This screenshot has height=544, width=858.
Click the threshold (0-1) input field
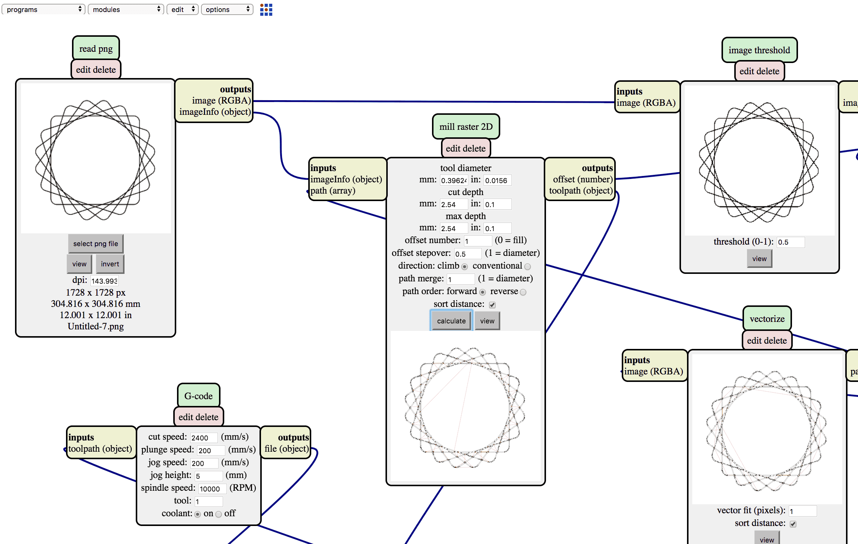791,242
